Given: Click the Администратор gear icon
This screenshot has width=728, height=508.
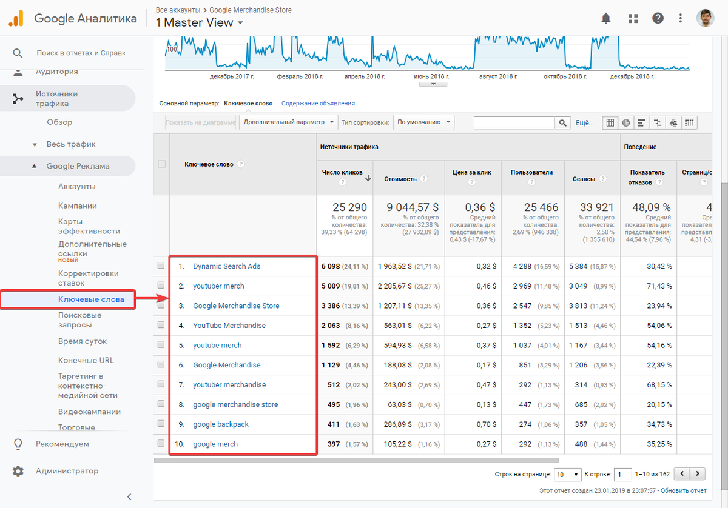Looking at the screenshot, I should click(18, 471).
